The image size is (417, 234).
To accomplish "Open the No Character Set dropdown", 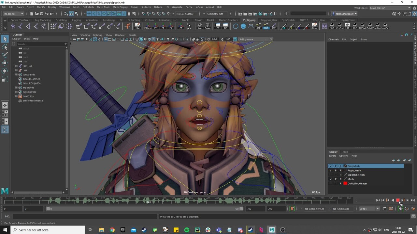I will click(x=314, y=209).
